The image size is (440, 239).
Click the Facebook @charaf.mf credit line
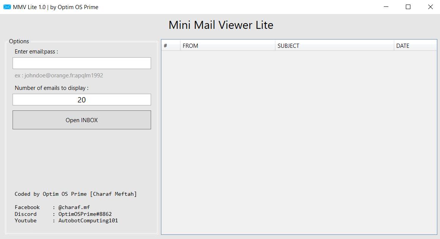coord(52,207)
